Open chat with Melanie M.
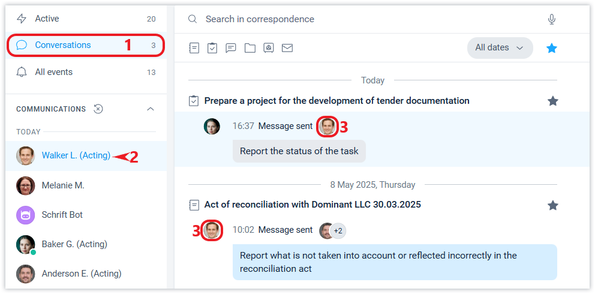Image resolution: width=595 pixels, height=294 pixels. click(x=63, y=185)
